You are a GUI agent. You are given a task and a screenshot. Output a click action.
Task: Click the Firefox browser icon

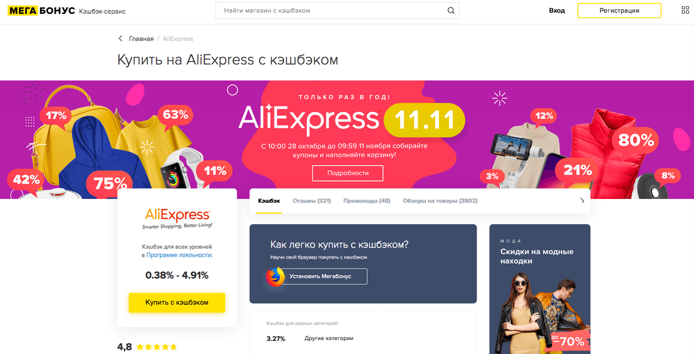275,276
